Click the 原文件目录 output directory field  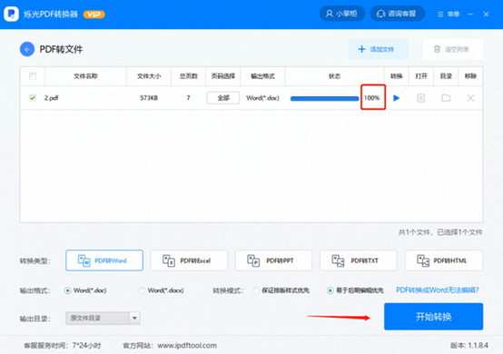point(97,318)
